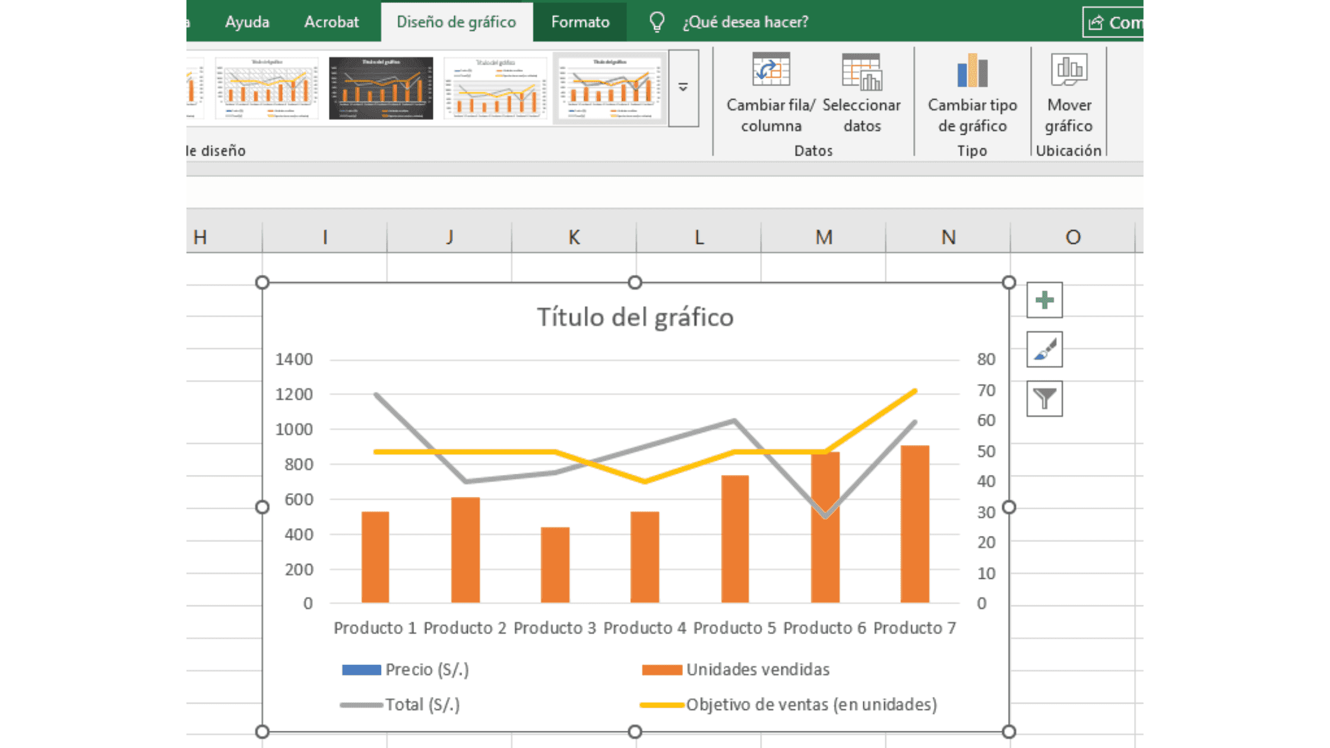Select the last highlighted chart style thumbnail
This screenshot has width=1330, height=748.
pos(610,88)
